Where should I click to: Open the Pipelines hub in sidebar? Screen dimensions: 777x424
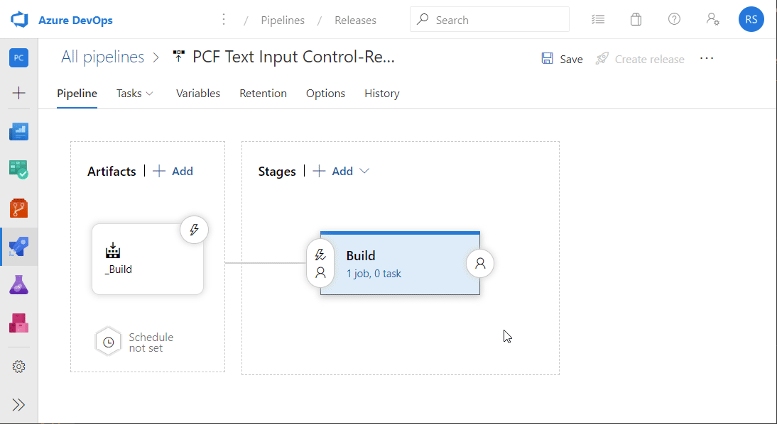pos(19,246)
